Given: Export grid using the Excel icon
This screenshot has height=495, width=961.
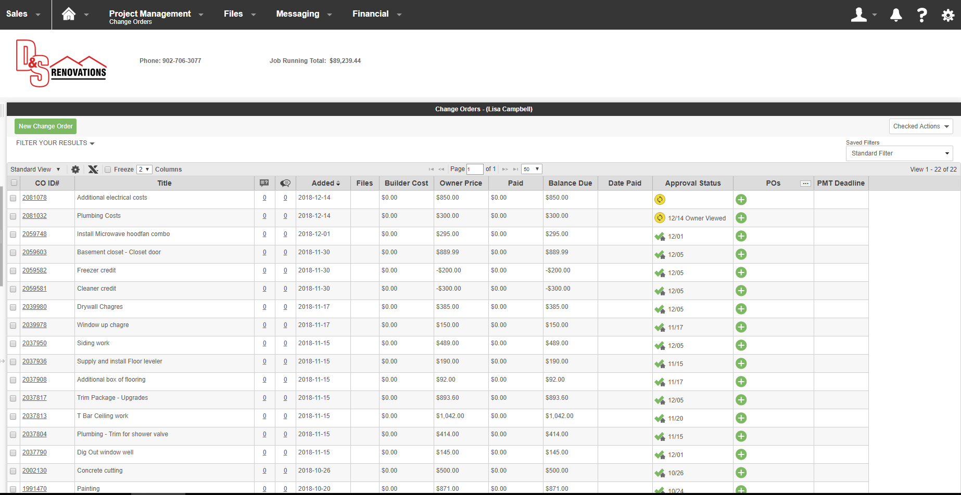Looking at the screenshot, I should [93, 170].
